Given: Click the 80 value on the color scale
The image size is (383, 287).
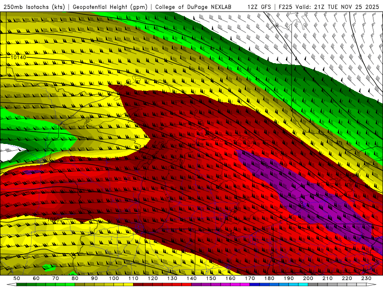Looking at the screenshot, I should point(75,278).
